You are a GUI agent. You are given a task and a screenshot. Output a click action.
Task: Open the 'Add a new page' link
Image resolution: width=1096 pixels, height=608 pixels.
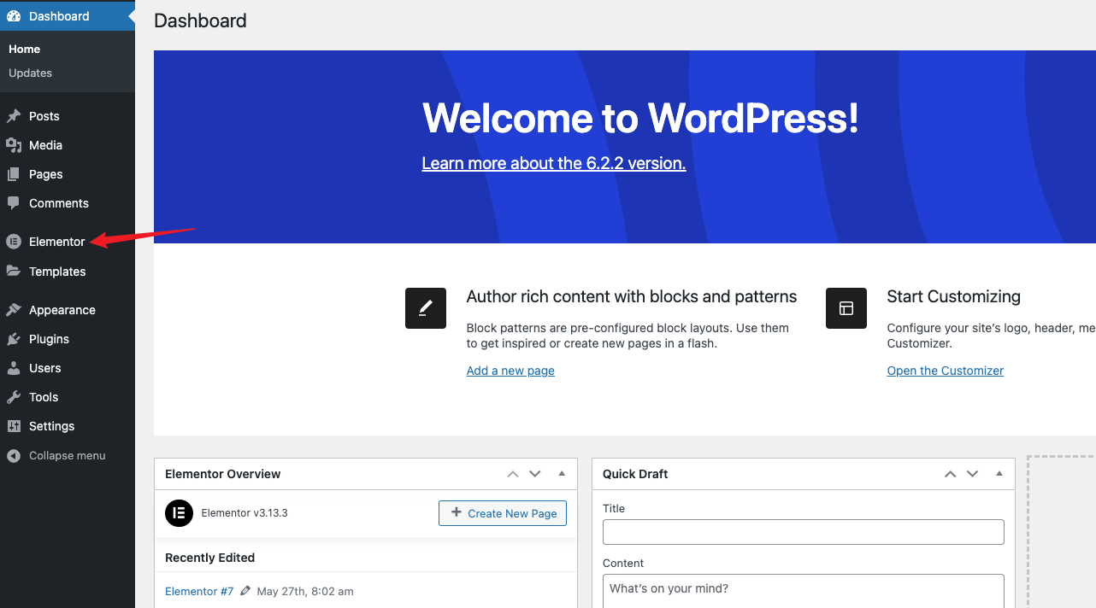coord(510,371)
